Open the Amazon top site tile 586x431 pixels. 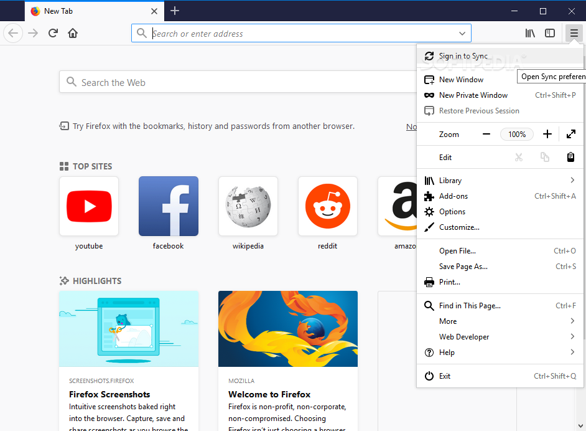point(398,206)
